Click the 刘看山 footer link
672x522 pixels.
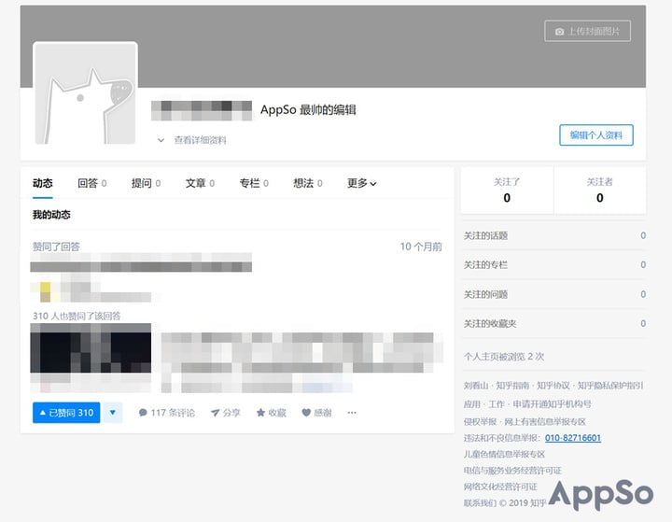(x=476, y=386)
